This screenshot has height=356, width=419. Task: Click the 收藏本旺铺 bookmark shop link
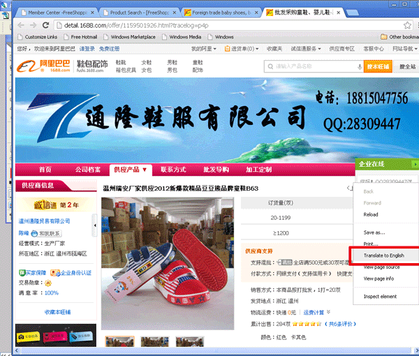(59, 312)
